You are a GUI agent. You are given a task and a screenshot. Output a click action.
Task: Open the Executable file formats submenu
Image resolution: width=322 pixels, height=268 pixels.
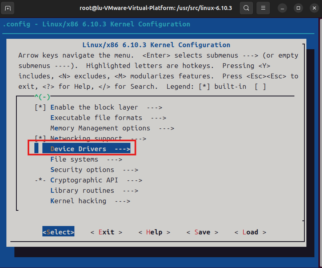point(108,118)
